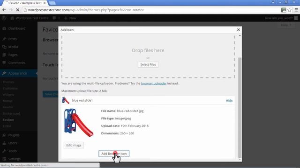300x168 pixels.
Task: Open the browser uploader link
Action: tap(154, 84)
